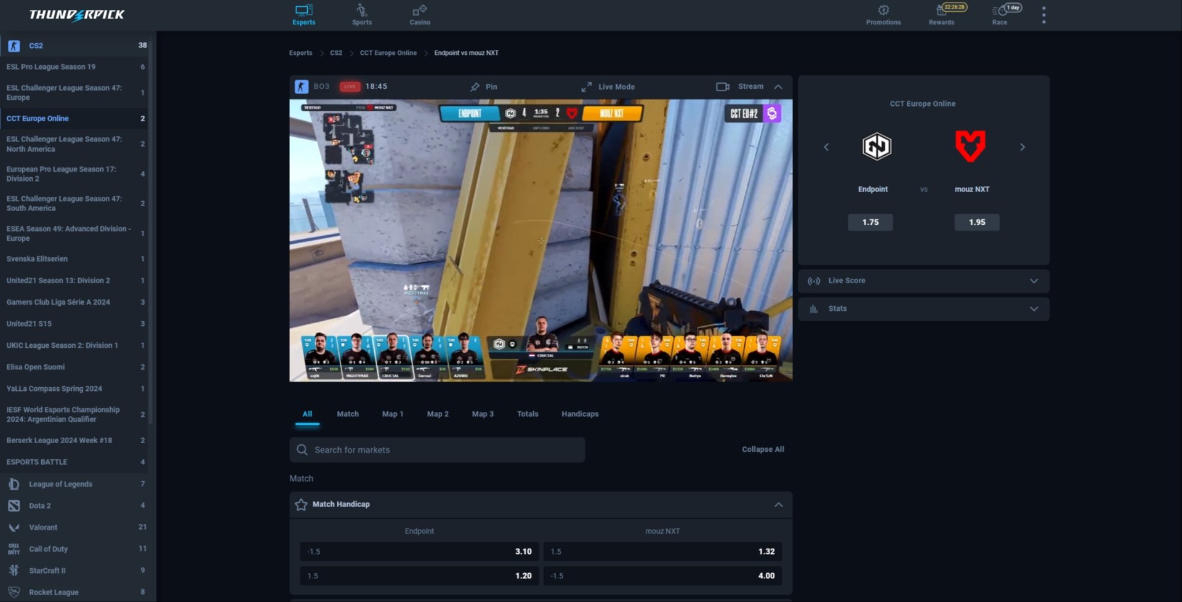Open European Pro League Season 17: Division 2
Screen dimensions: 1182x602
point(74,174)
